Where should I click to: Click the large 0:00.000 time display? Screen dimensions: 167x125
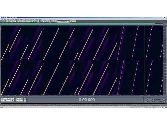(x=87, y=100)
